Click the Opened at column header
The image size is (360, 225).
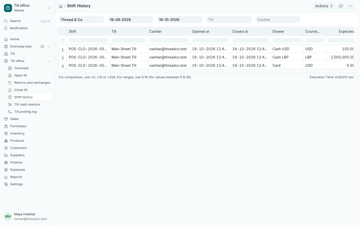coord(210,31)
